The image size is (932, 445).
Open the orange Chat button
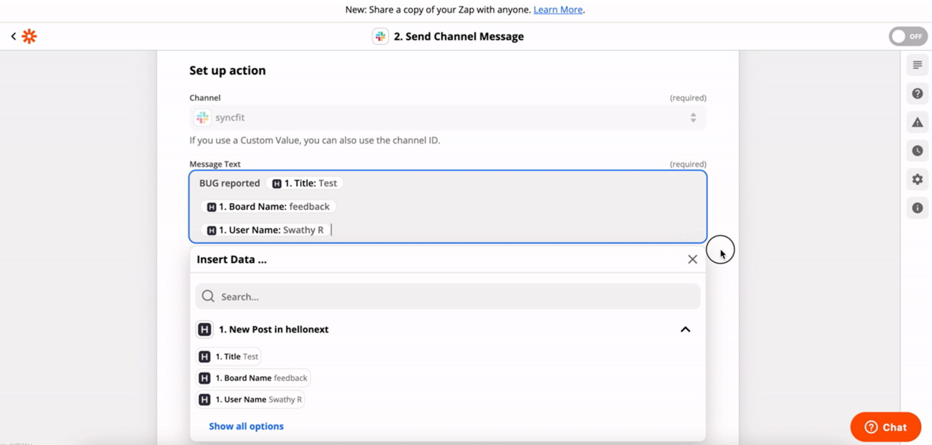[x=886, y=427]
